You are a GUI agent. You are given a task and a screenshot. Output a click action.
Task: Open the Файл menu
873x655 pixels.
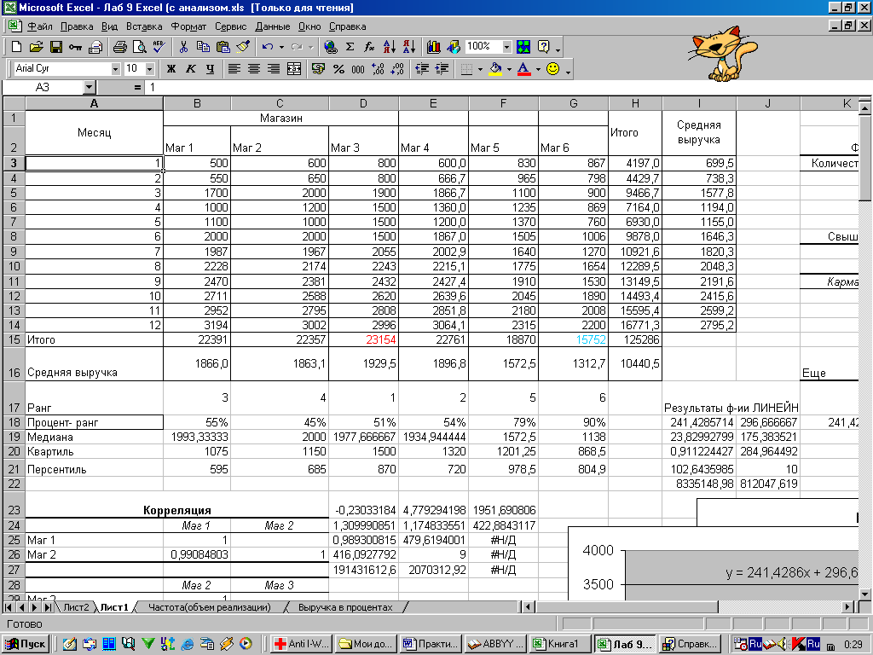coord(40,26)
